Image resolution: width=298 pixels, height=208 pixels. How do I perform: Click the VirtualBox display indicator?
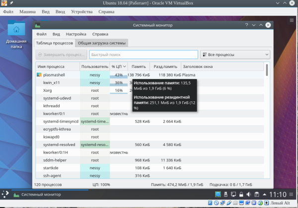[x=241, y=203]
